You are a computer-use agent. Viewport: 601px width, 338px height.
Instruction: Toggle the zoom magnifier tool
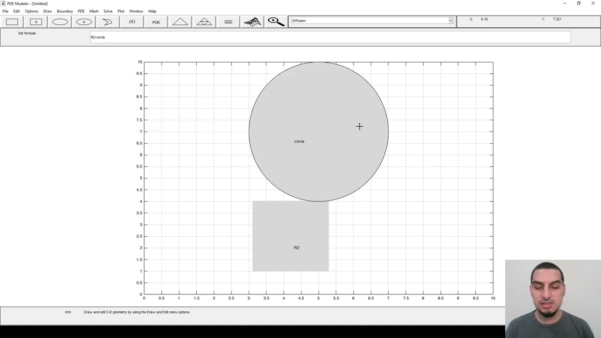[x=276, y=22]
